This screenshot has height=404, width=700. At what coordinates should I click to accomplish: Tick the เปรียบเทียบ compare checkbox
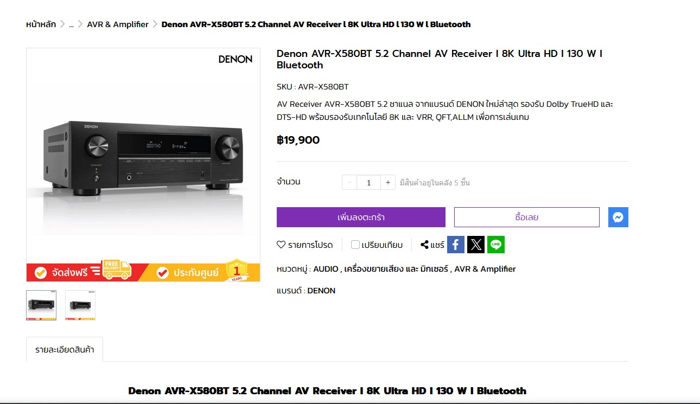click(x=355, y=245)
